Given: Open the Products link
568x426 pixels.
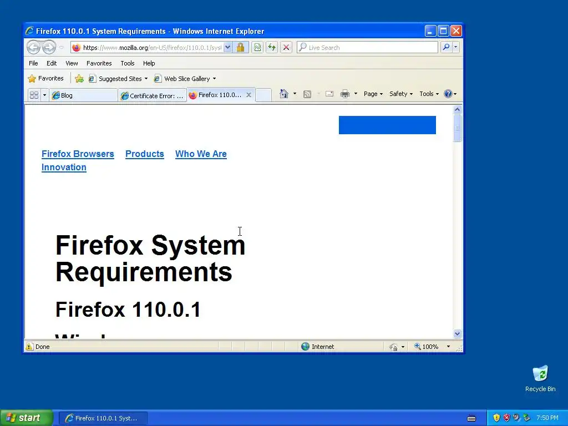Looking at the screenshot, I should (145, 154).
